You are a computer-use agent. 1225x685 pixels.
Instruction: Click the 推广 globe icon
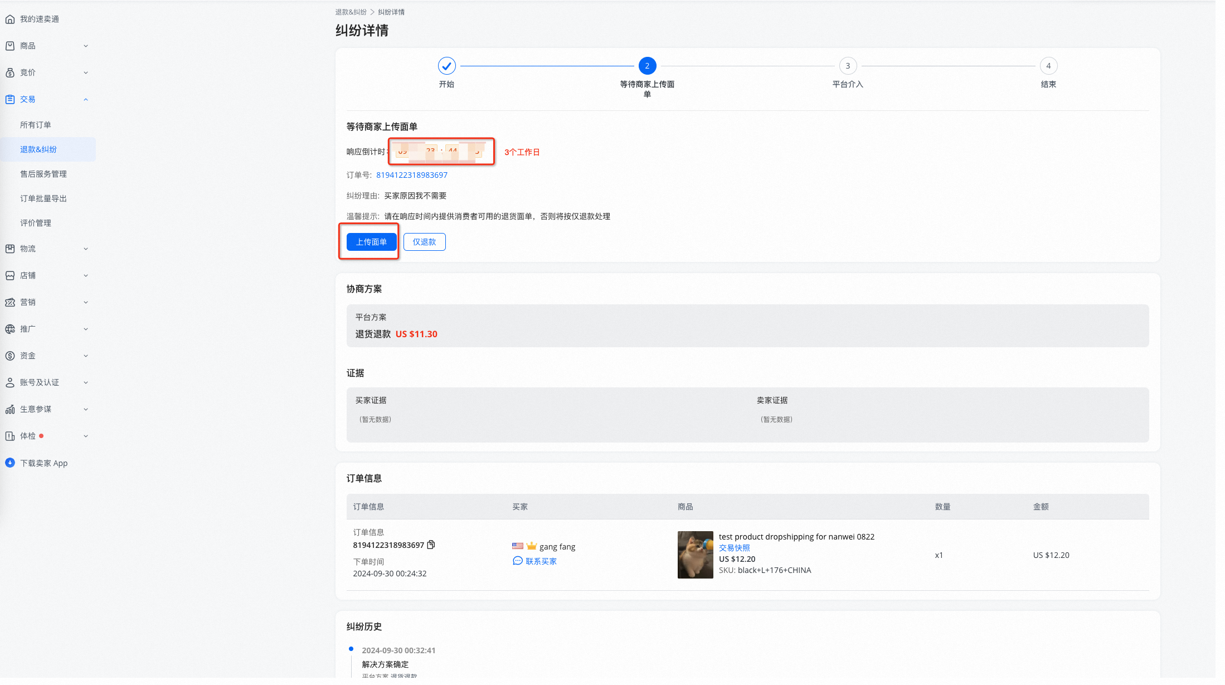click(x=10, y=329)
